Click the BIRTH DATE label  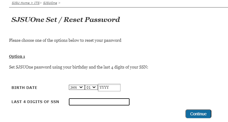(x=24, y=88)
